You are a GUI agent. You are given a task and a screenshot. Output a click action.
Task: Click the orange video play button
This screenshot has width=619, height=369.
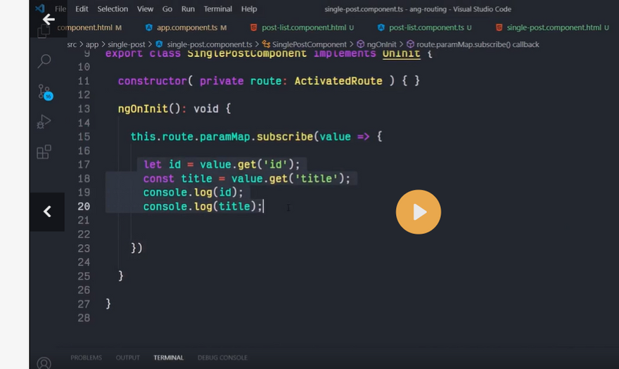(x=418, y=212)
